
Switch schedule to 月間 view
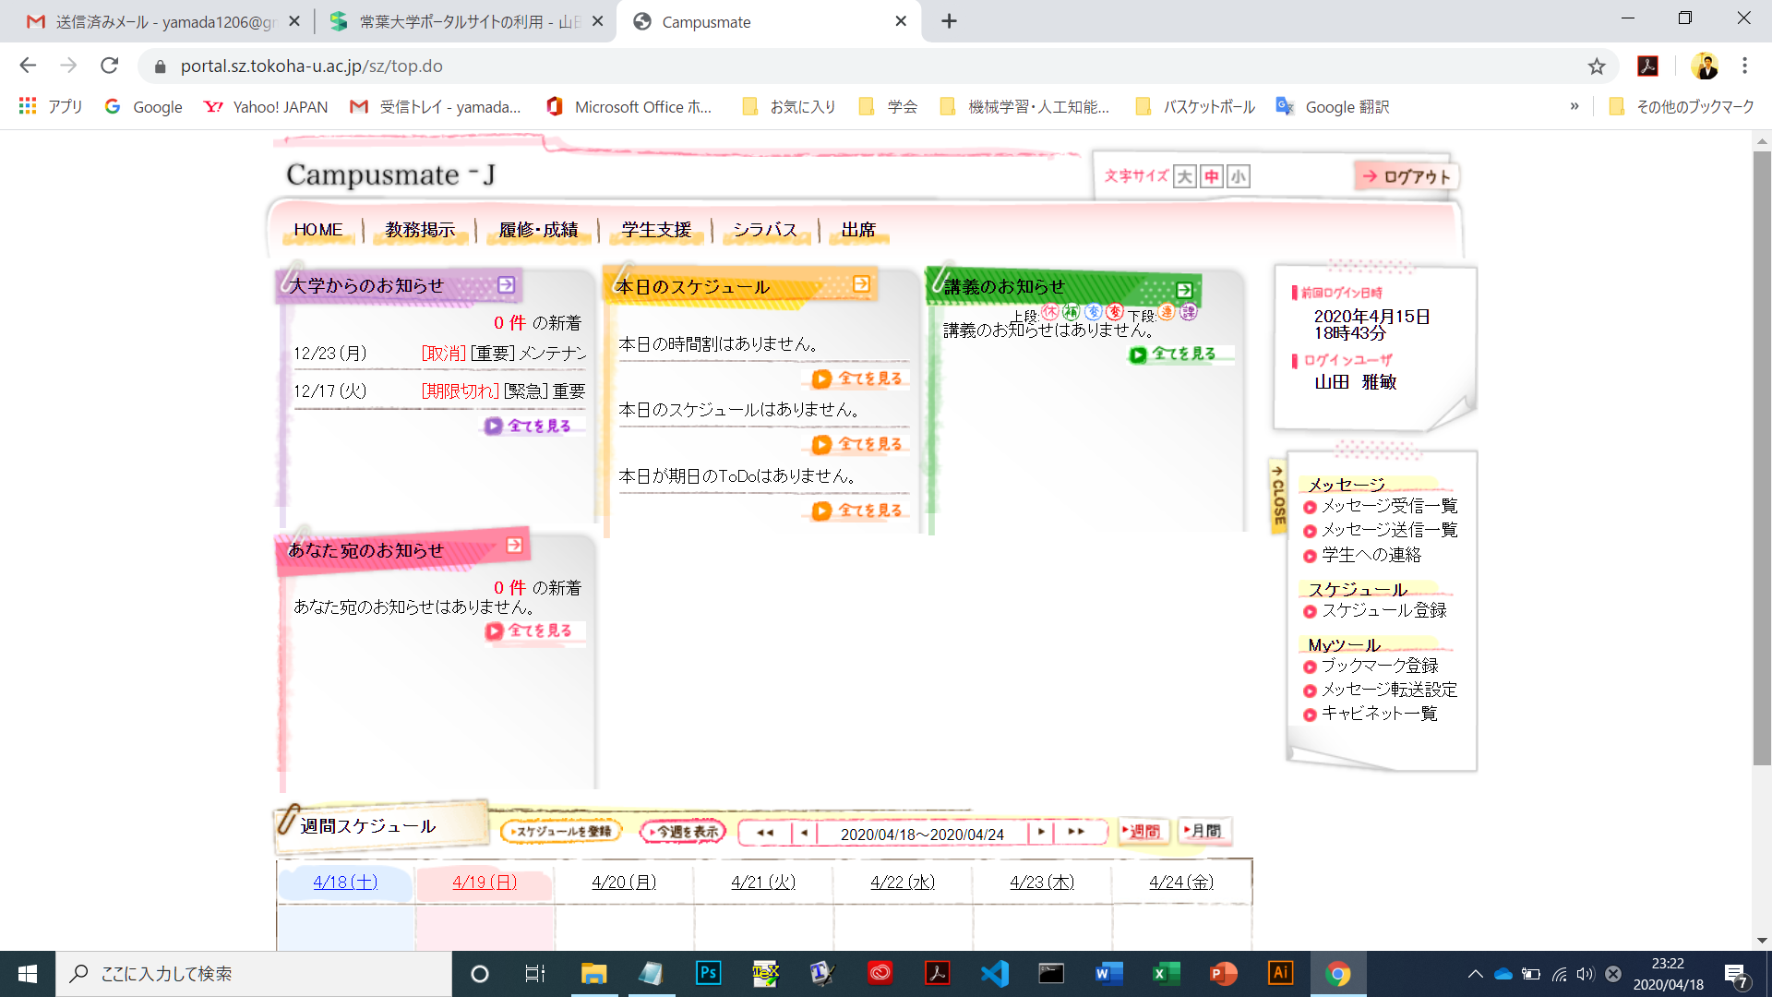pyautogui.click(x=1203, y=831)
